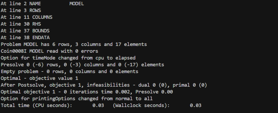Click the 'At line 2 NAME' output line

[42, 4]
